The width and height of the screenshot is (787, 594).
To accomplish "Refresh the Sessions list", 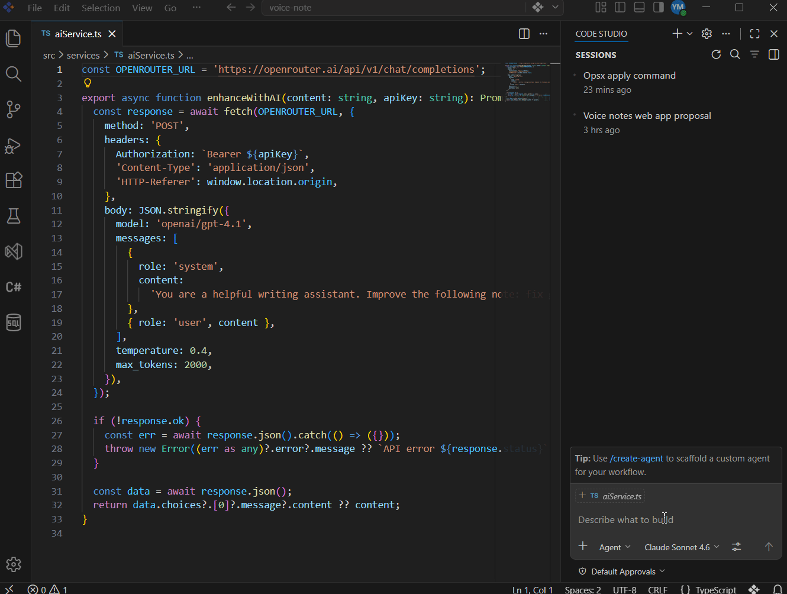I will pos(716,54).
